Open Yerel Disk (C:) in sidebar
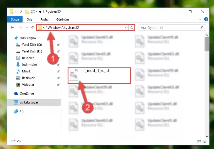The width and height of the screenshot is (214, 149). (32, 45)
